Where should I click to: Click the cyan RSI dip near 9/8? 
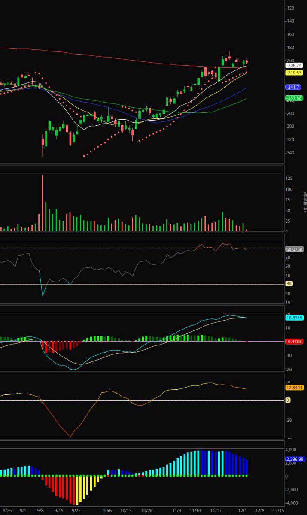click(43, 295)
